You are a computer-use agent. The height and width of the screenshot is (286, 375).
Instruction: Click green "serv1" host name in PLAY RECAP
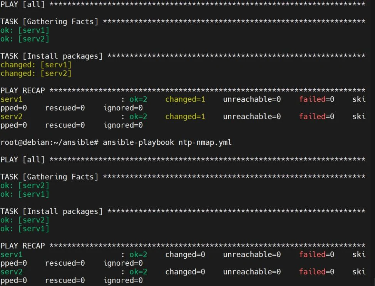(x=12, y=254)
